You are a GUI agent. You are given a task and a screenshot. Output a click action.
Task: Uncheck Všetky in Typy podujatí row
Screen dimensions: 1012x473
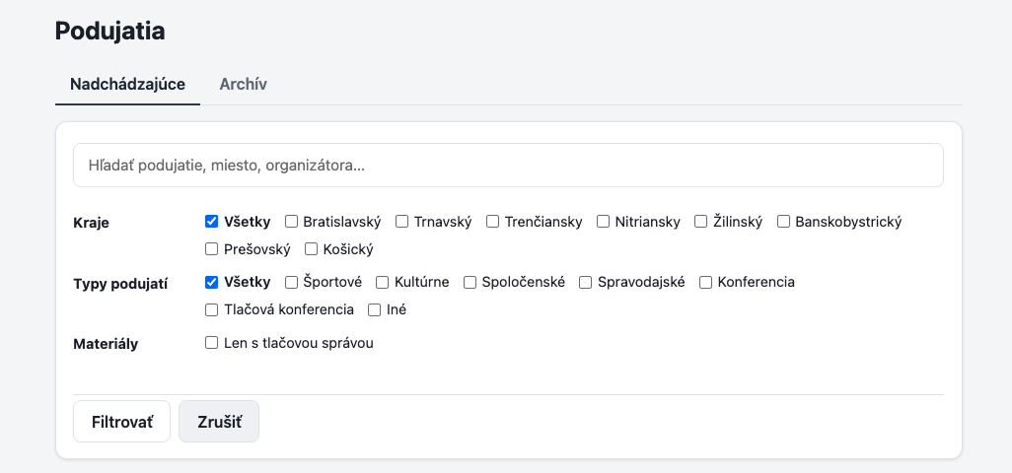(211, 282)
